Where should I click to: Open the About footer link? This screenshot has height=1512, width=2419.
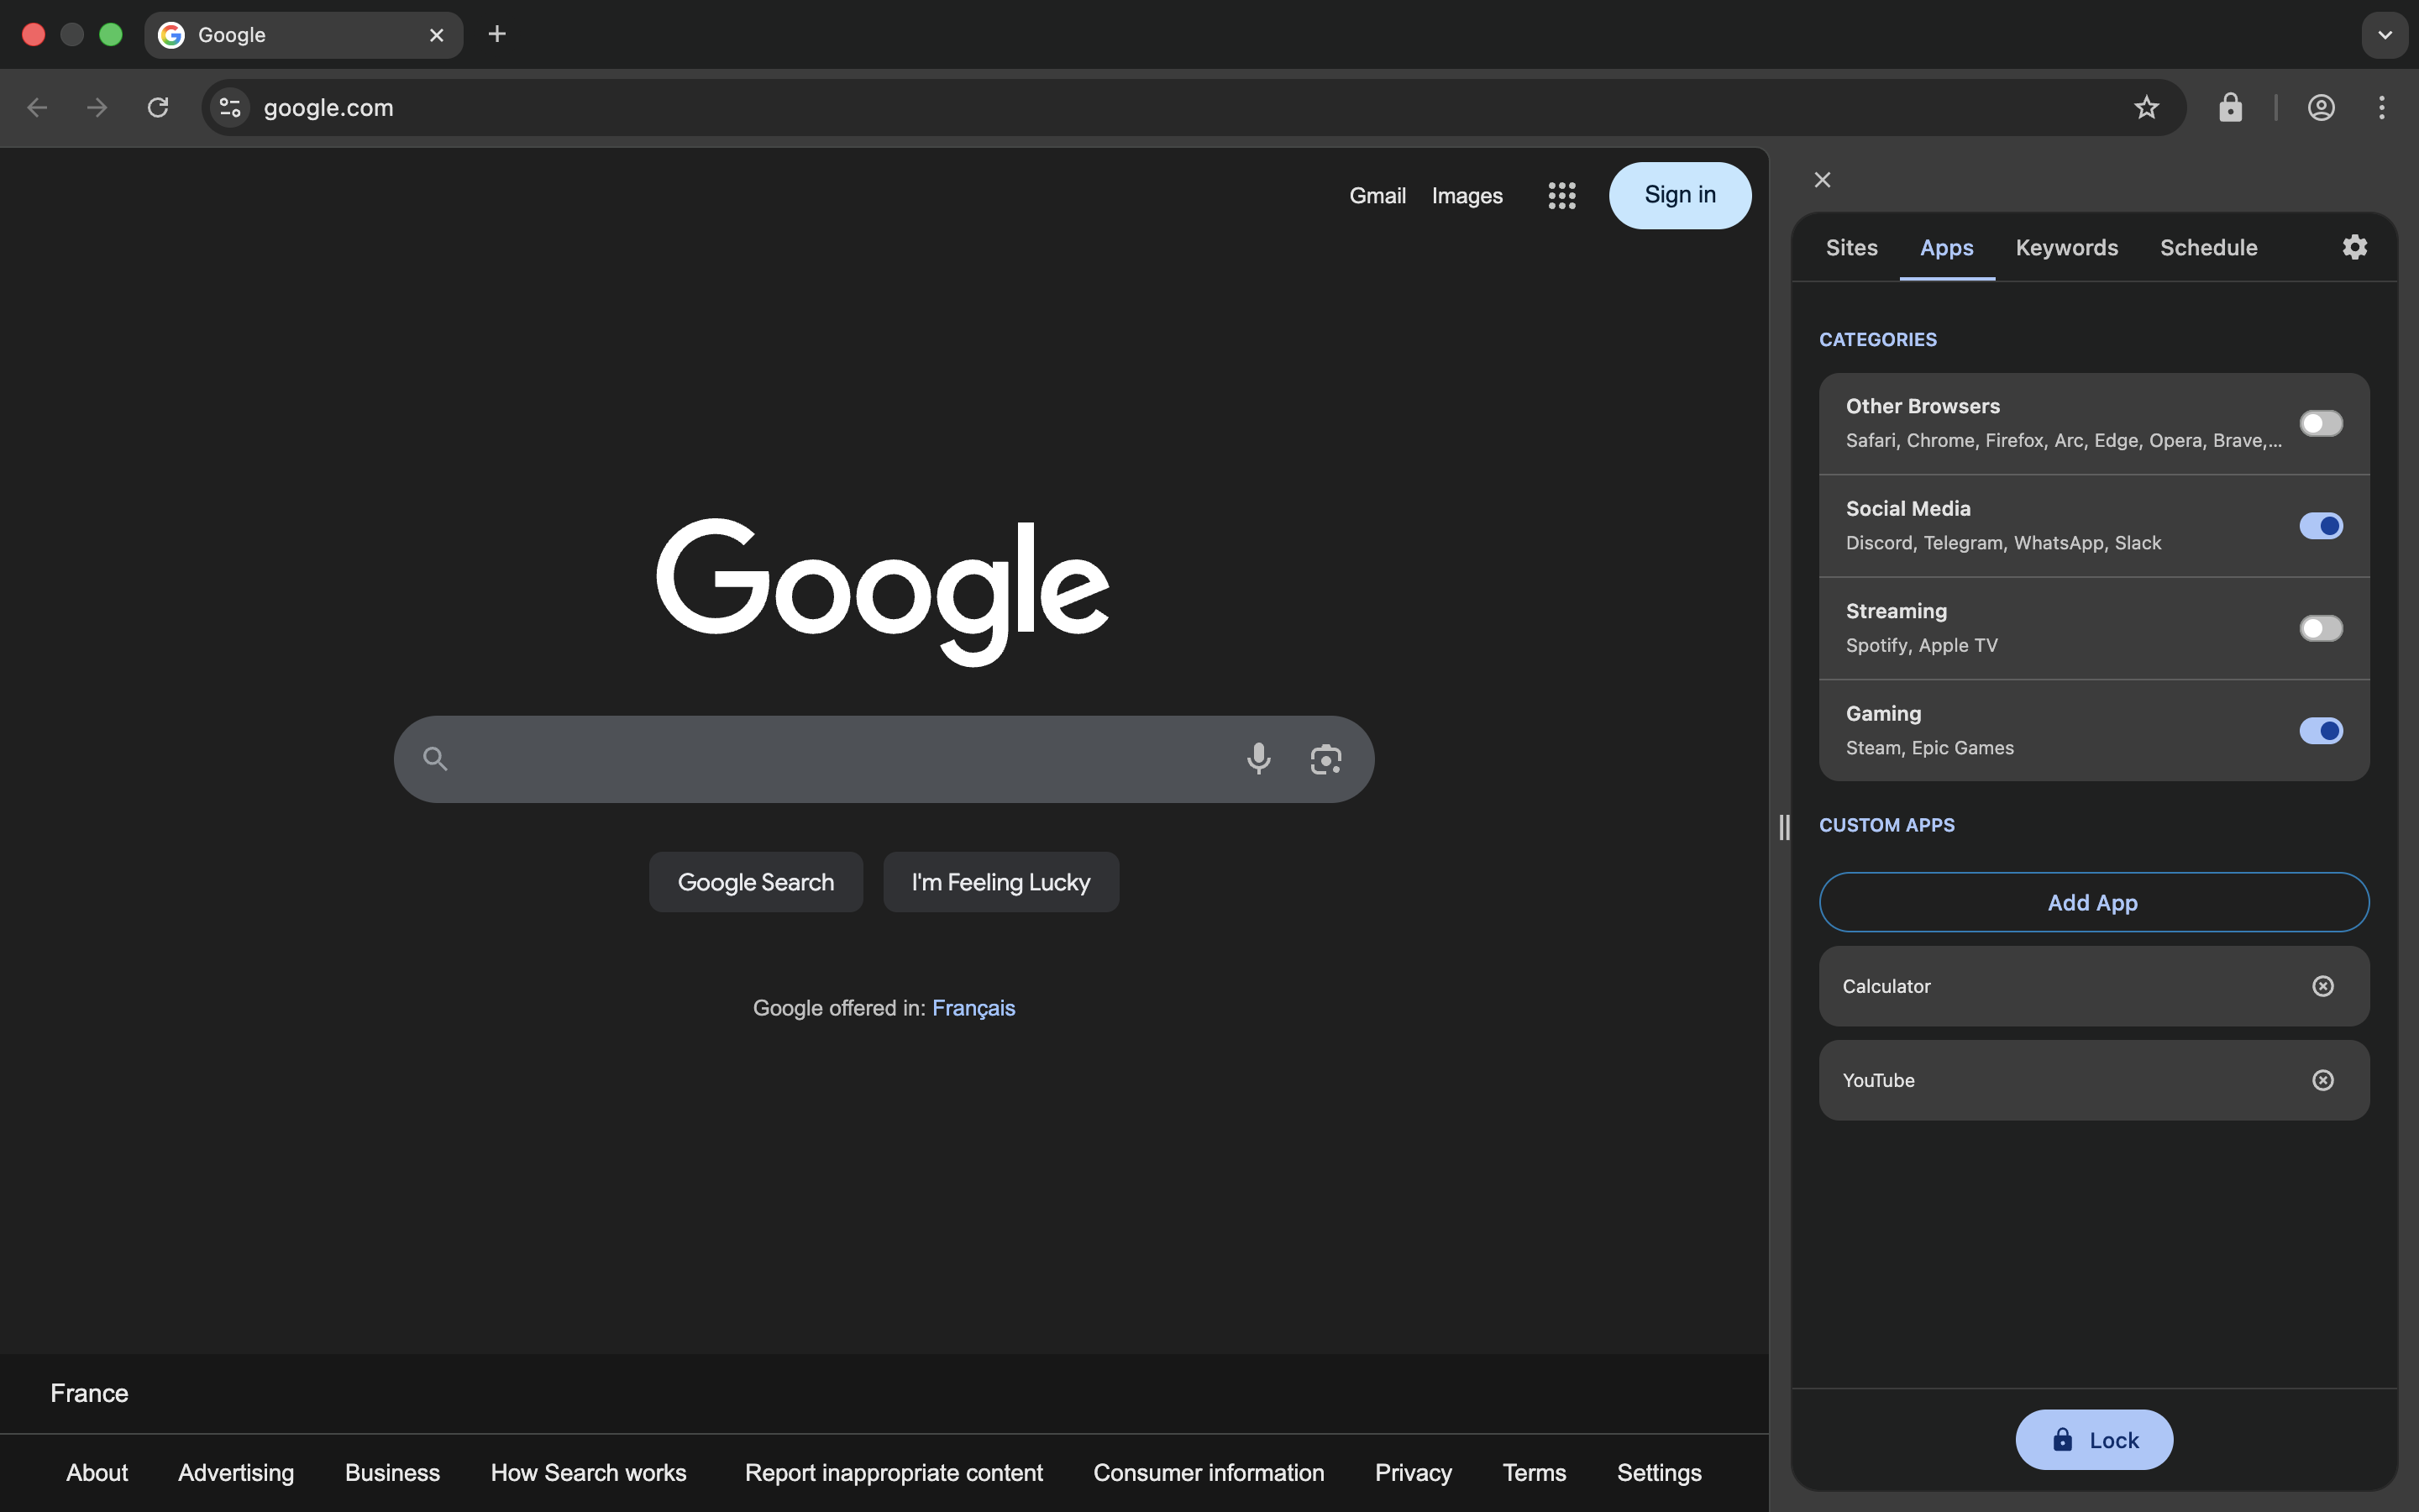pos(97,1473)
